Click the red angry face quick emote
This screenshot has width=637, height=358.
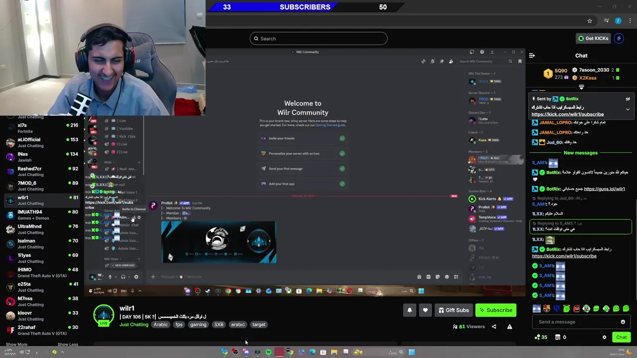click(576, 309)
